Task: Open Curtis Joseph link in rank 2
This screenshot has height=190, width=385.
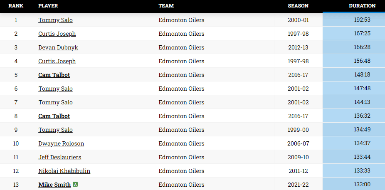Action: click(x=57, y=34)
